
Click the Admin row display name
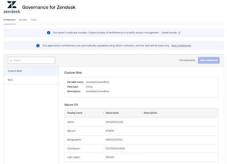coord(70,122)
